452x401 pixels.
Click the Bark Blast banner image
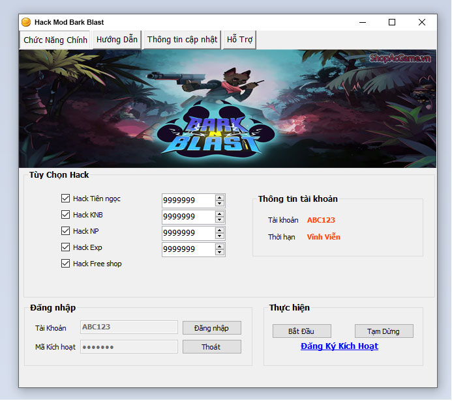pos(228,109)
